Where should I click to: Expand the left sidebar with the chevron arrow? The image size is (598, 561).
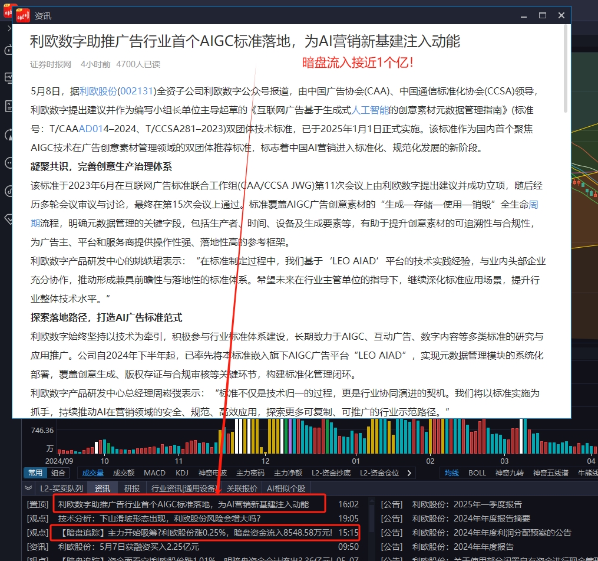click(9, 28)
